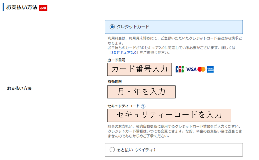Screen dimensions: 259x160
Task: Click the Mastercard logo
Action: (202, 69)
